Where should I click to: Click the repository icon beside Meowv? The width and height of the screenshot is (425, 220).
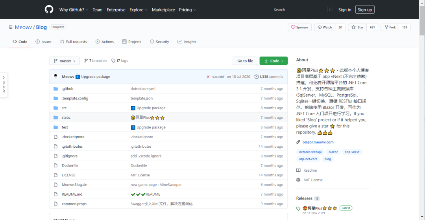[x=11, y=27]
